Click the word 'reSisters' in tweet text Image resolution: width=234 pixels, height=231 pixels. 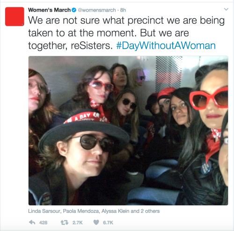click(92, 46)
